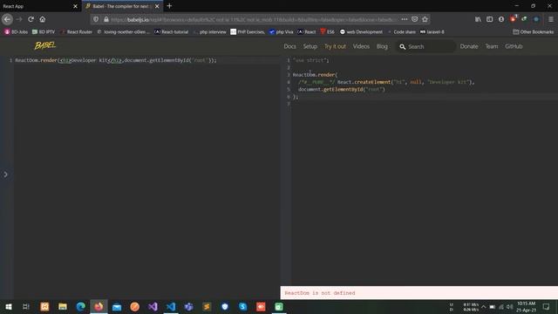Open the Babel Docs page
This screenshot has height=314, width=558.
(289, 46)
